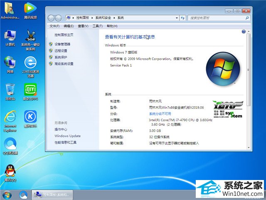This screenshot has height=200, width=266.
Task: Open the 计算机 (Computer) desktop icon
Action: pos(10,38)
